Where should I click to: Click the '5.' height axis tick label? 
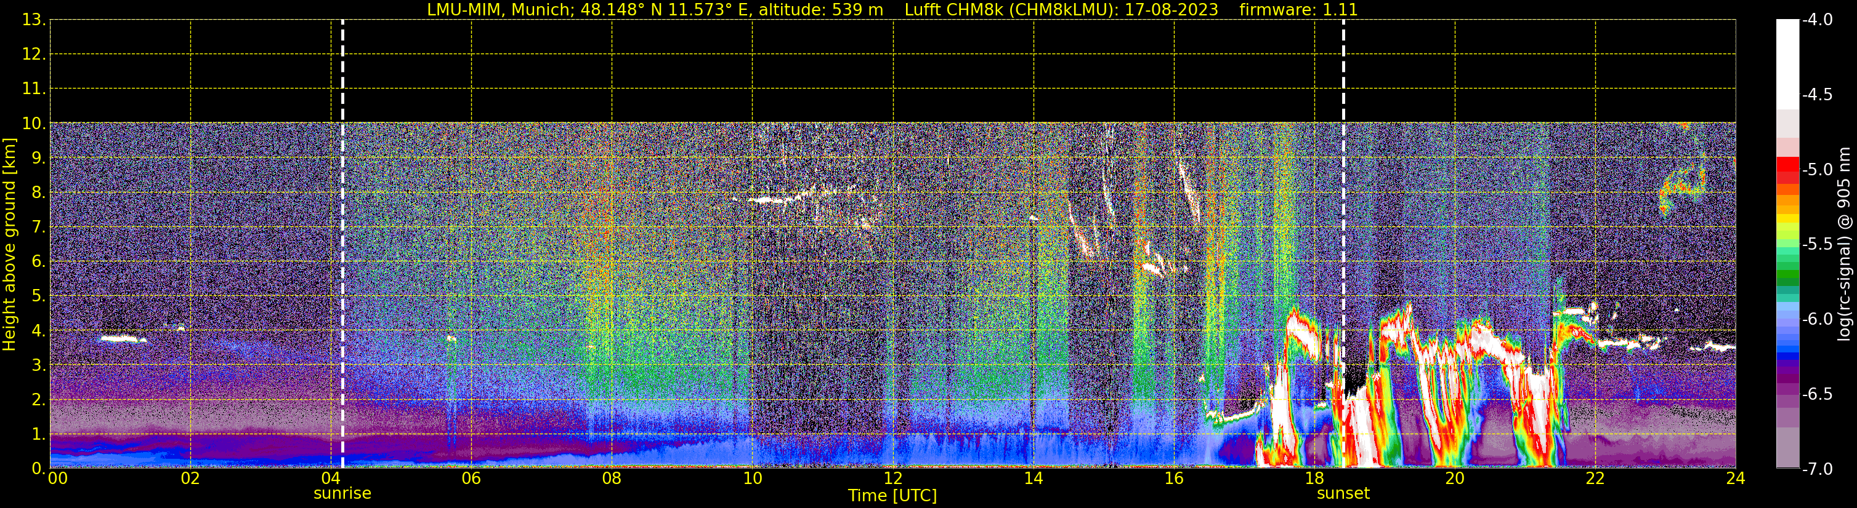click(39, 296)
